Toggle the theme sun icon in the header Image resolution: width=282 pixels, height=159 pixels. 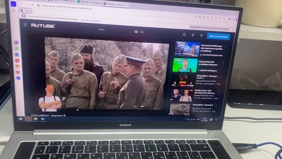(201, 35)
